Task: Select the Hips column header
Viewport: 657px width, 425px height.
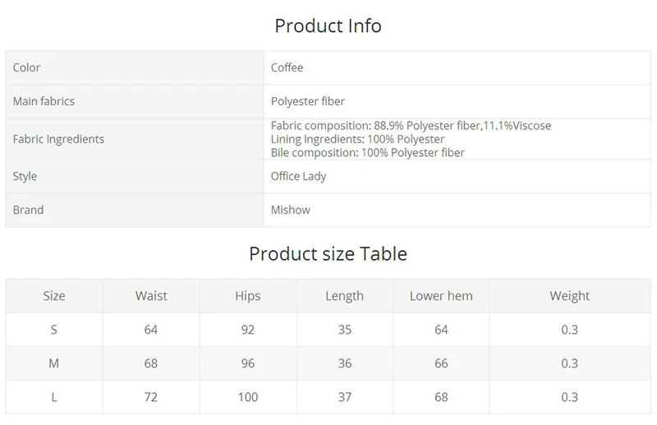Action: (248, 296)
